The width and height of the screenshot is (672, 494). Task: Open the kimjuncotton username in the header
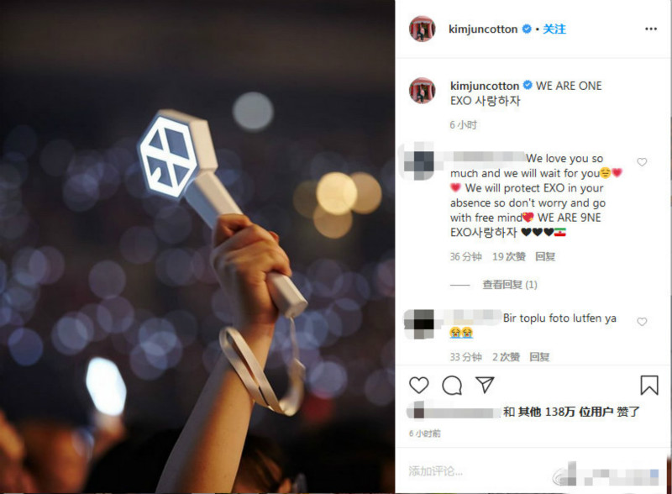tap(483, 29)
